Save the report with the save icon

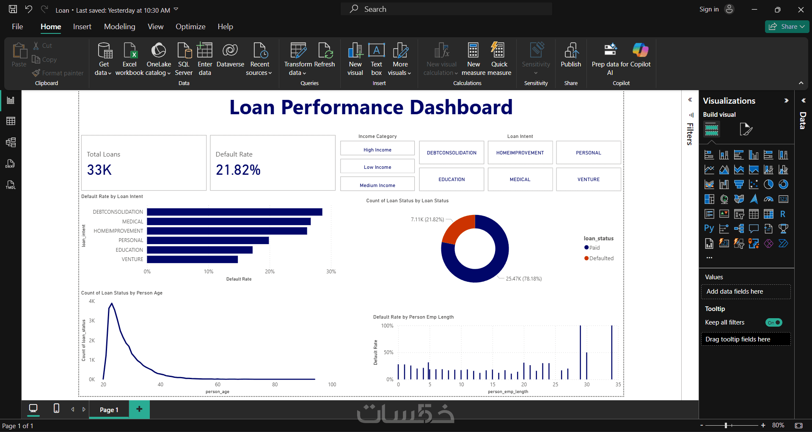pyautogui.click(x=13, y=9)
